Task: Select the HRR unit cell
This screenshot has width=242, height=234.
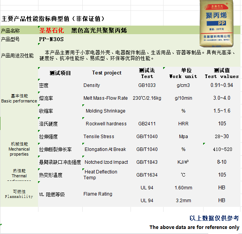Action: click(183, 124)
